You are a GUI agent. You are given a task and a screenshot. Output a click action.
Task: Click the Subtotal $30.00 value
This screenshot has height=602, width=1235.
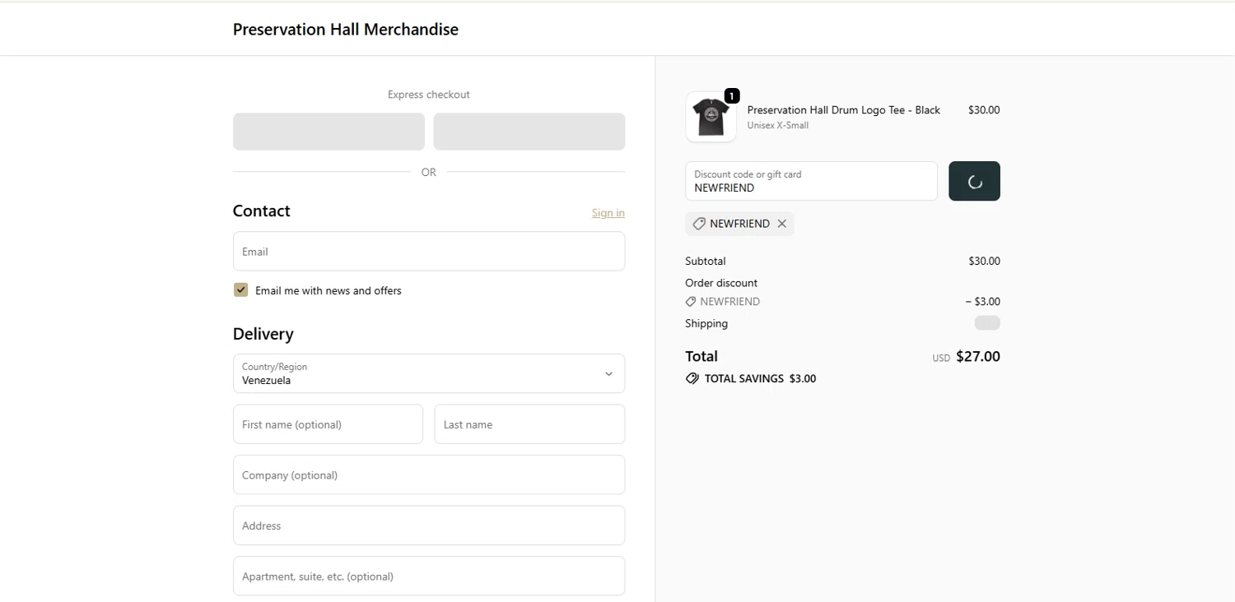coord(985,262)
